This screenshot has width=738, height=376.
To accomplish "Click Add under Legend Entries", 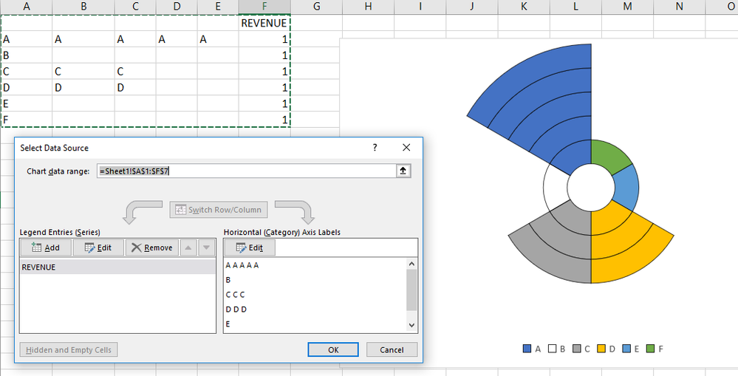I will point(46,247).
